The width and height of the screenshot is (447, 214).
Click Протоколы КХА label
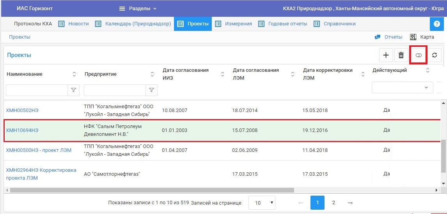(x=33, y=24)
